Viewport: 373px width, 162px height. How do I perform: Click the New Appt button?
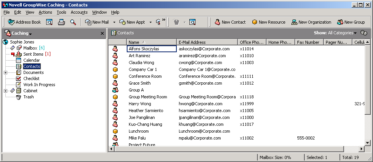point(132,22)
